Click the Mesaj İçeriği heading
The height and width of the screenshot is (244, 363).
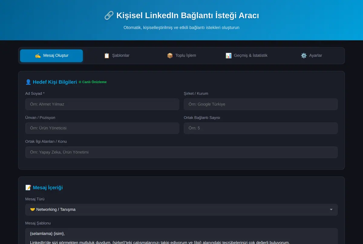[x=48, y=187]
